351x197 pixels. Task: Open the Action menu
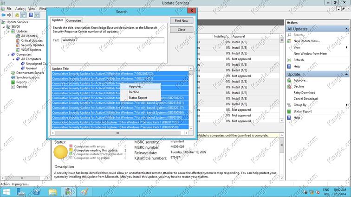tap(19, 9)
